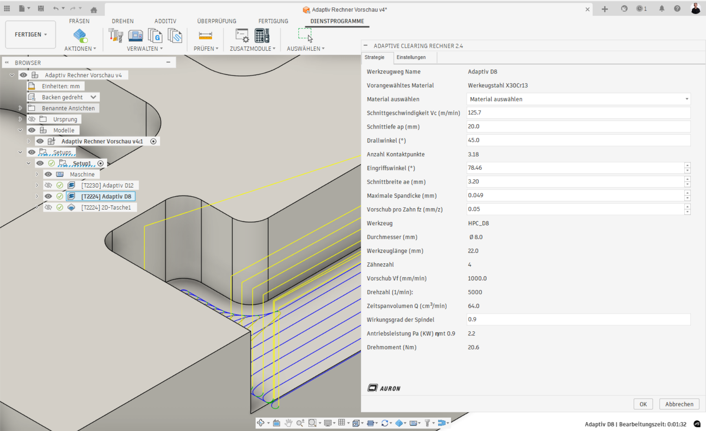Toggle the green checkmark on Setup1
This screenshot has width=706, height=431.
pyautogui.click(x=52, y=163)
